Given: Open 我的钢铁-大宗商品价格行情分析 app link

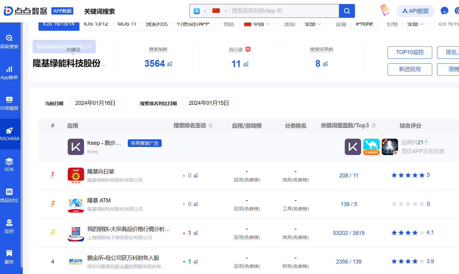Looking at the screenshot, I should pyautogui.click(x=129, y=229).
